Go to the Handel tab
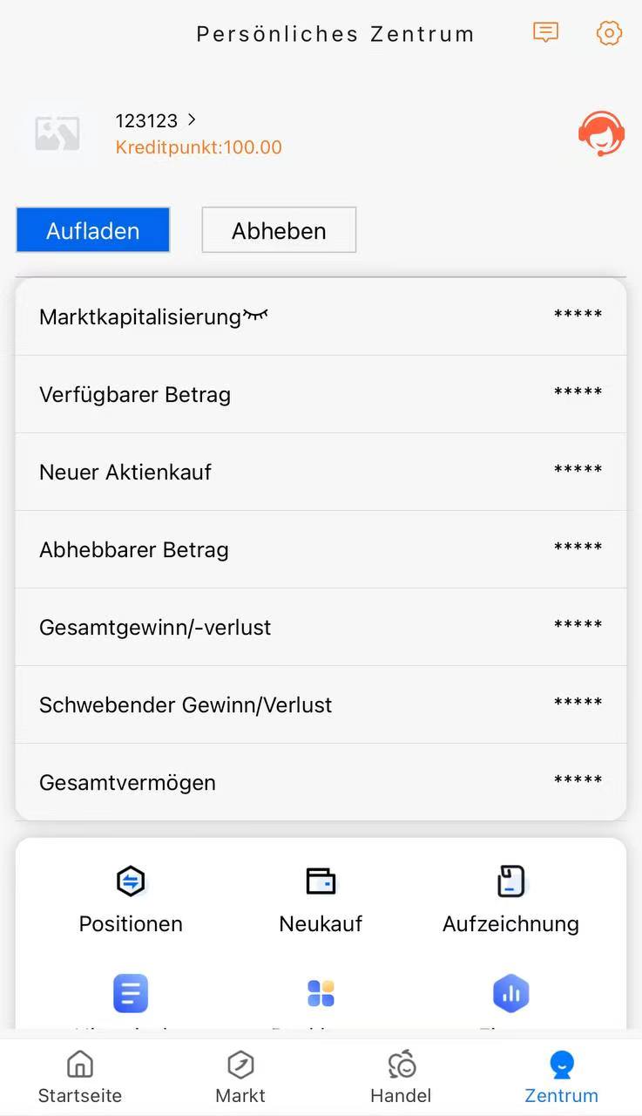Screen dimensions: 642x1116 401,1077
